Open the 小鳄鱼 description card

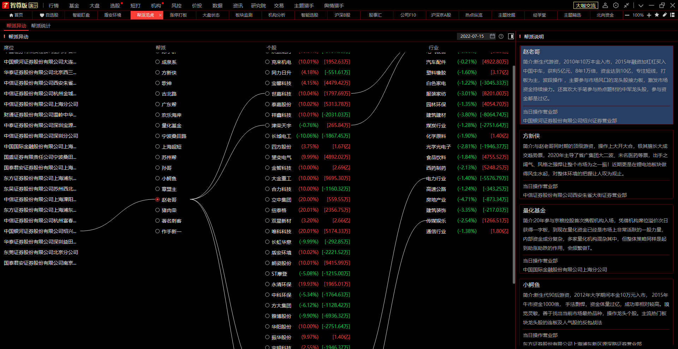(596, 313)
